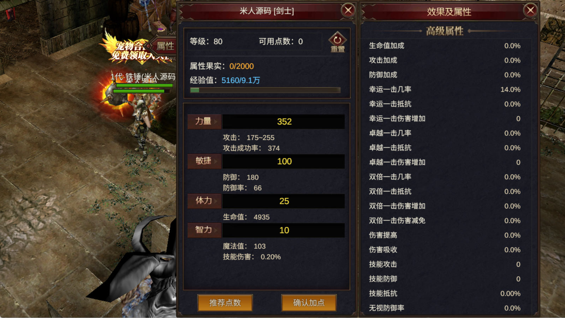Close the 米人源码 character panel
Viewport: 565px width, 318px height.
click(348, 10)
